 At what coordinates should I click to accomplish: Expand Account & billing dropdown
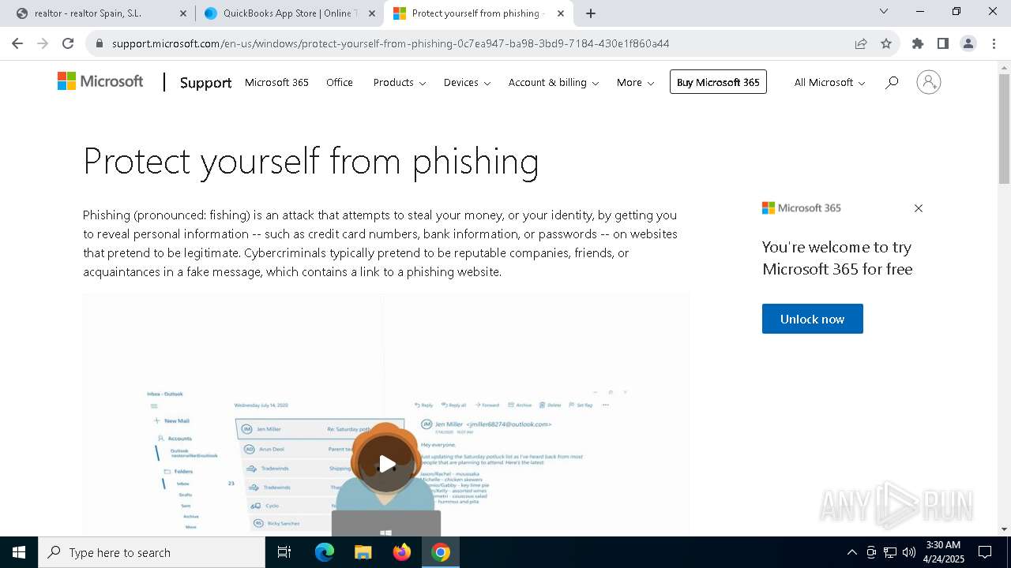click(x=554, y=82)
